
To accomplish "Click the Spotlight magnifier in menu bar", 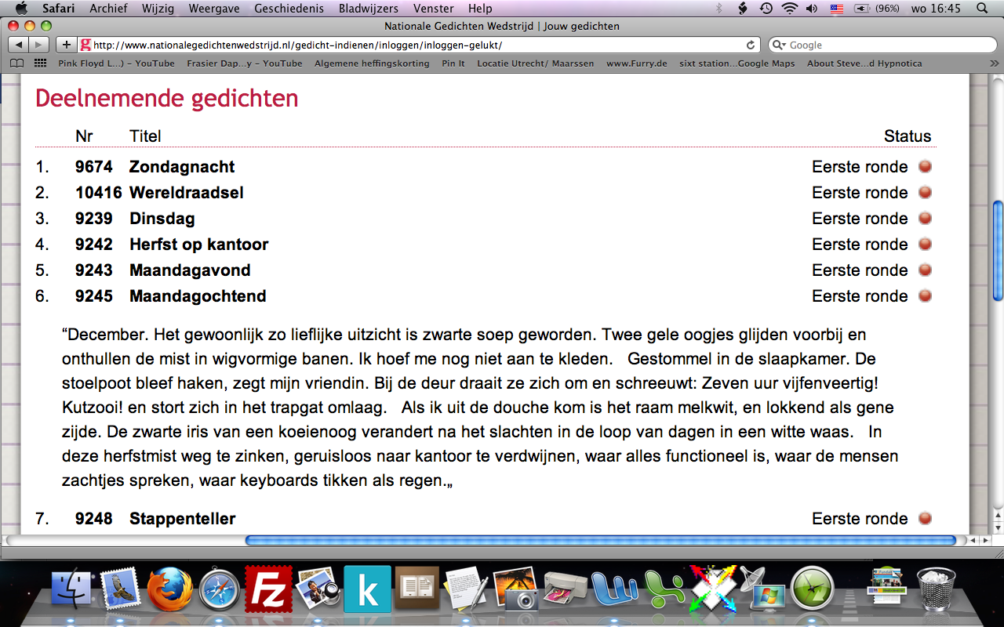I will pos(981,9).
